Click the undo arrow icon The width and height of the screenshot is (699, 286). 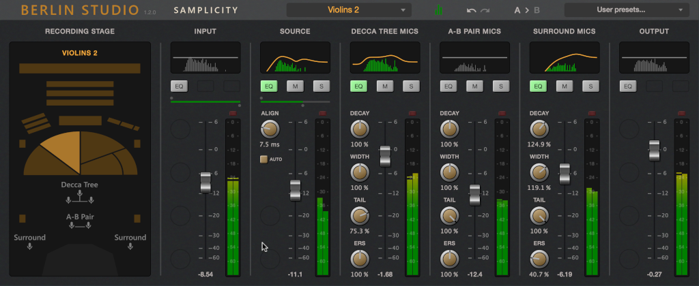click(471, 10)
